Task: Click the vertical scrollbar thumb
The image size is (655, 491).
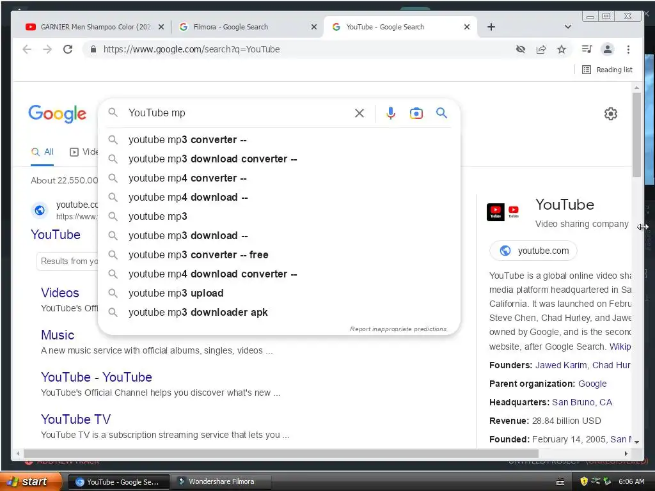Action: [636, 134]
